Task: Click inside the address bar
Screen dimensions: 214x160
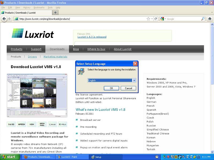Action: tap(80, 19)
